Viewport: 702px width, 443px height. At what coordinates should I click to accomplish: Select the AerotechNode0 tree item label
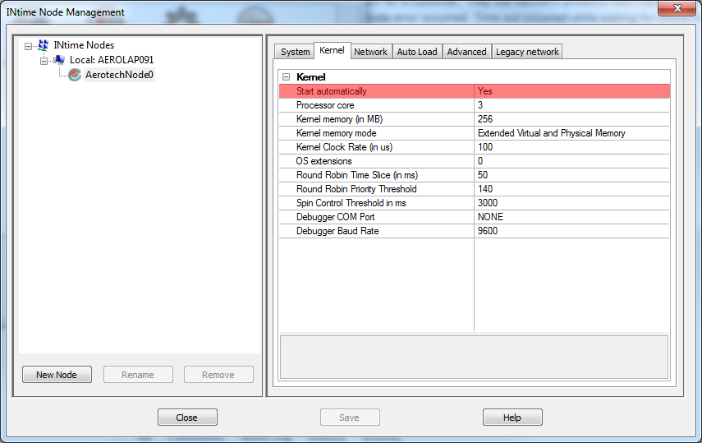pos(120,75)
